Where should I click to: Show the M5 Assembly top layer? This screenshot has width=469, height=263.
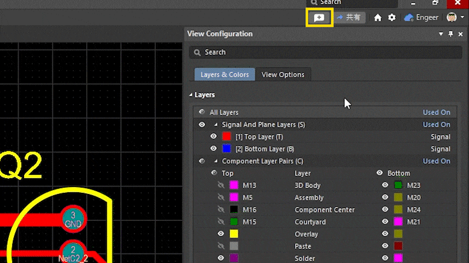(x=221, y=198)
